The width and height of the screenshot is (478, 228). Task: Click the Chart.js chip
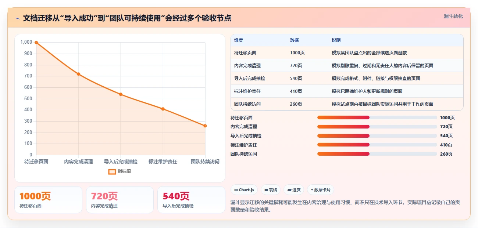coord(244,190)
